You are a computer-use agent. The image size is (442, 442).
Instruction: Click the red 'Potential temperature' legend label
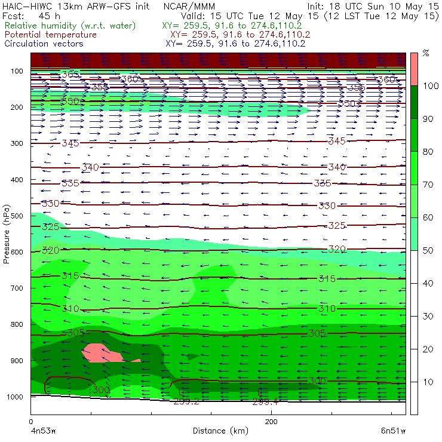coord(50,35)
